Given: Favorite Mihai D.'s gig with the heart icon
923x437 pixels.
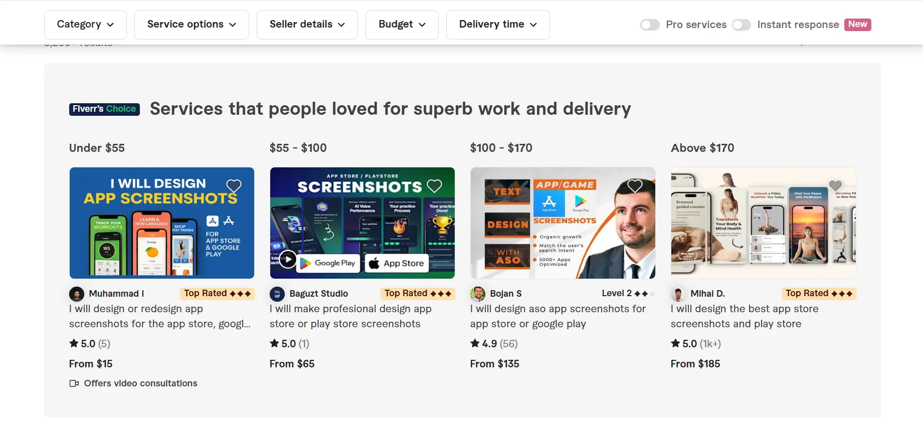Looking at the screenshot, I should click(835, 185).
